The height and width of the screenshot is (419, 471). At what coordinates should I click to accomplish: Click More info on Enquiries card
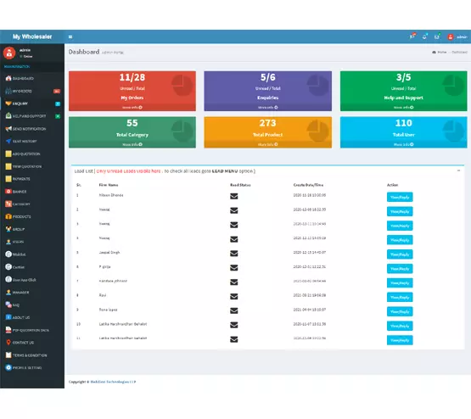pos(267,107)
